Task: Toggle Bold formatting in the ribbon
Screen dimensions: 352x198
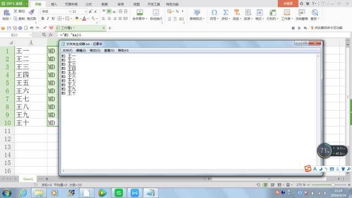Action: click(x=43, y=19)
